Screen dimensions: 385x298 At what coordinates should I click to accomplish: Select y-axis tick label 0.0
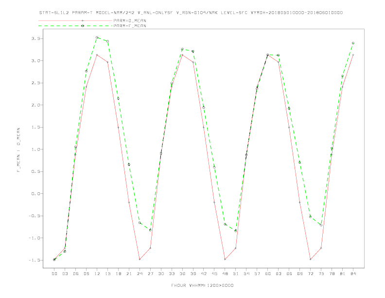tap(35, 193)
